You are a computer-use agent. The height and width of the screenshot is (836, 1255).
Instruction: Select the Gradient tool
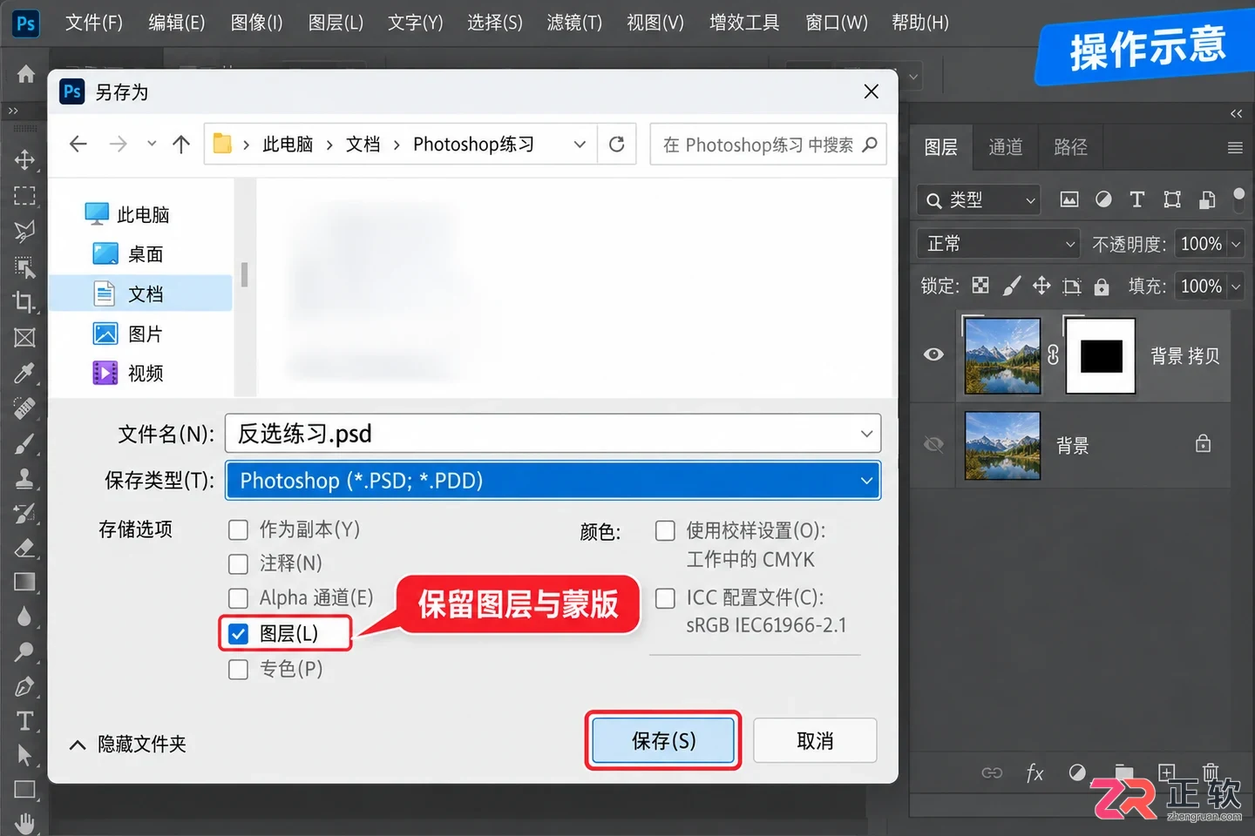click(x=24, y=582)
